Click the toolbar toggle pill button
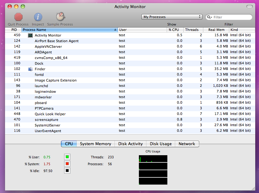The image size is (259, 193). [249, 7]
